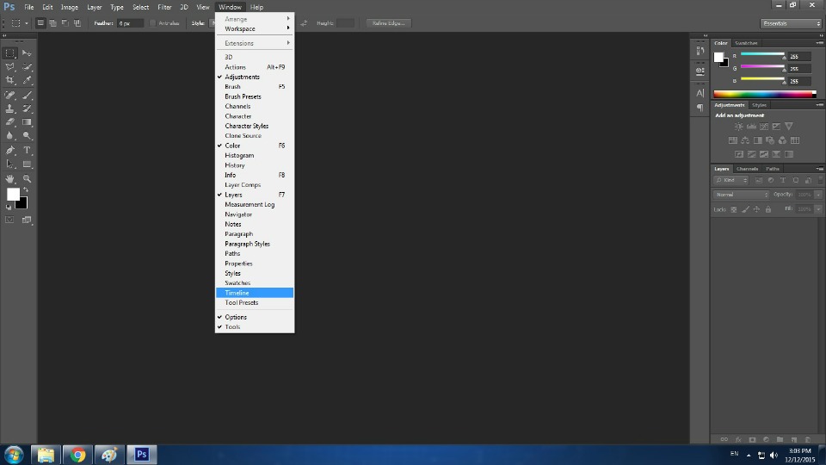Image resolution: width=826 pixels, height=465 pixels.
Task: Click the Add to selection mode button
Action: 52,23
